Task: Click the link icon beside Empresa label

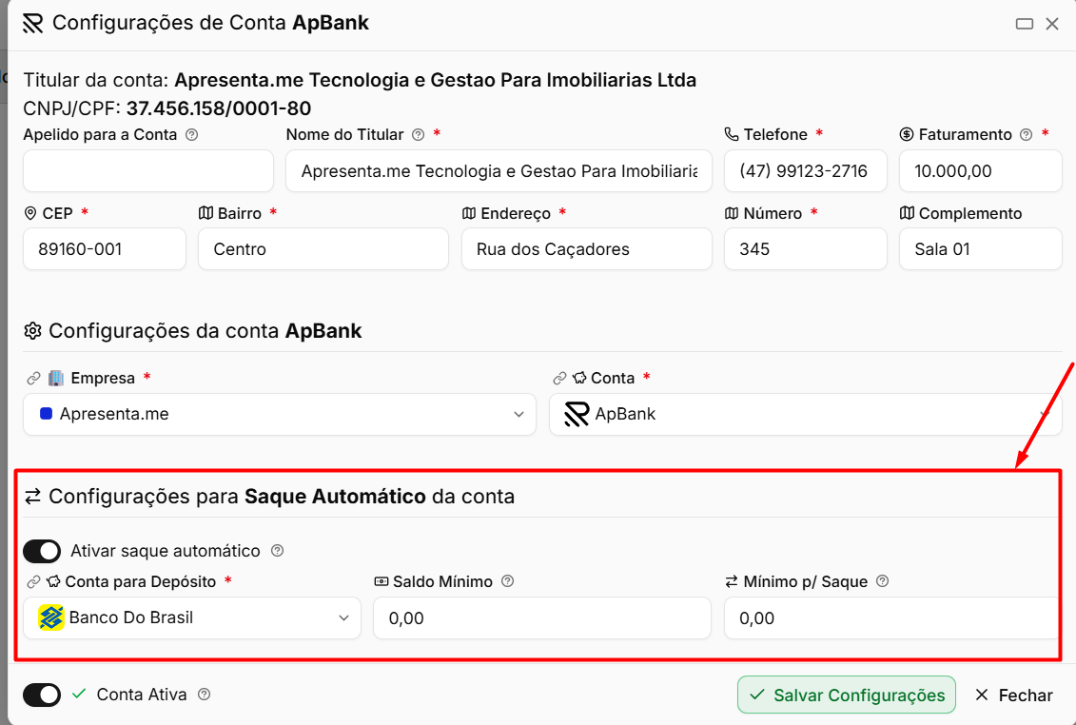Action: click(x=33, y=379)
